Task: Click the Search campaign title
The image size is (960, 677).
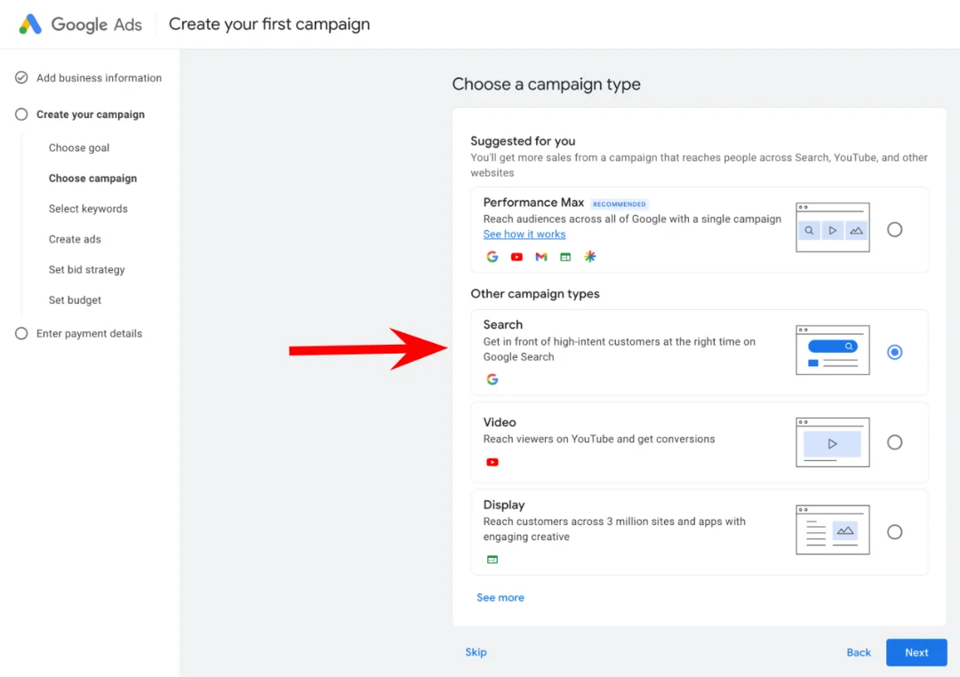Action: (502, 324)
